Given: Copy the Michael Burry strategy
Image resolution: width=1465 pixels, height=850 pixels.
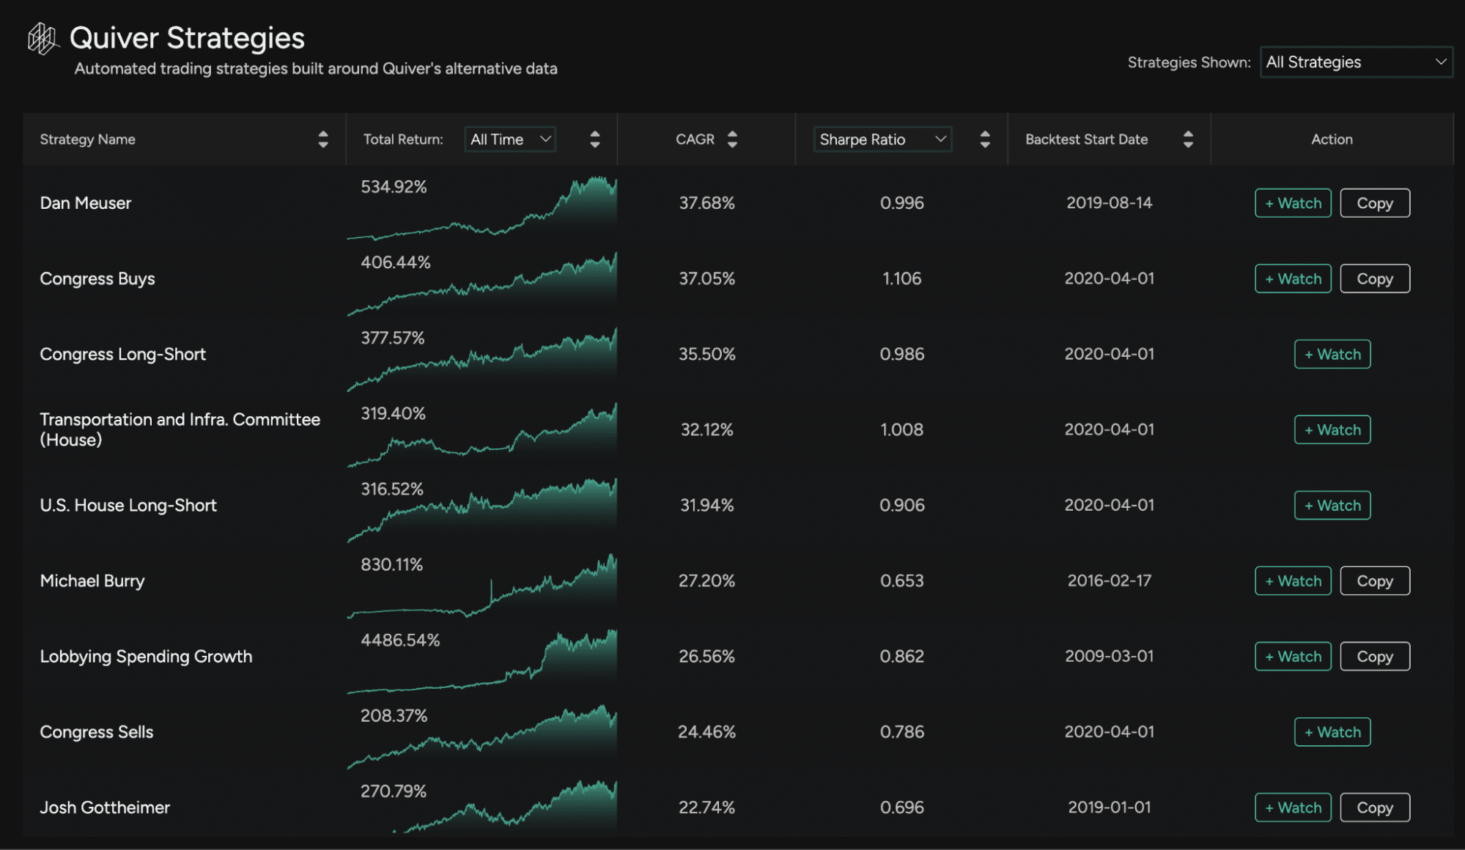Looking at the screenshot, I should [1374, 581].
